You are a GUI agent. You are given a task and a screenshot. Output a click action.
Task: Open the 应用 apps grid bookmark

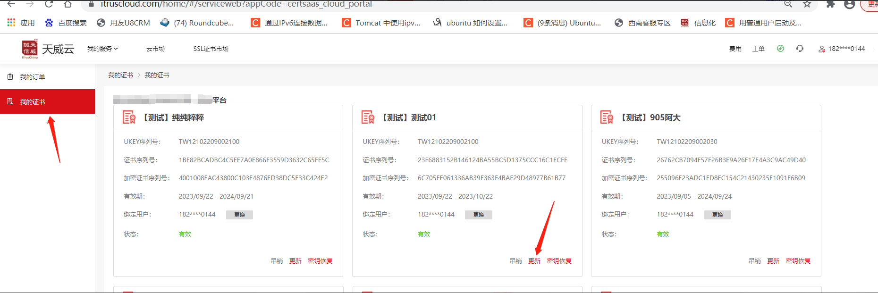21,23
